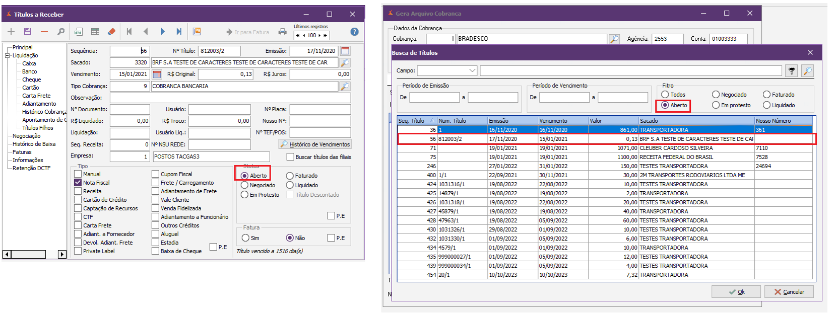The width and height of the screenshot is (836, 313).
Task: Sort by the Vencimento column header
Action: [553, 121]
